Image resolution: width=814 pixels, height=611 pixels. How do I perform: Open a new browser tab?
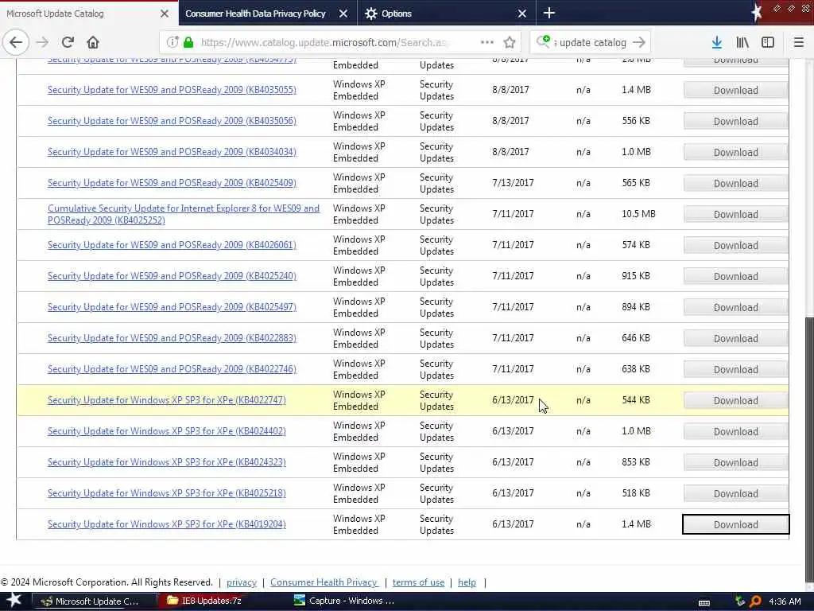pyautogui.click(x=549, y=13)
